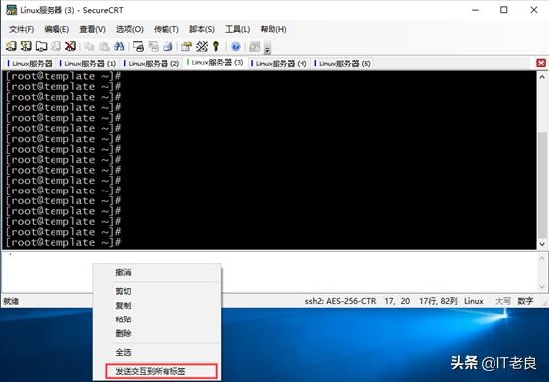This screenshot has width=549, height=382.
Task: Click the last terminal prompt line
Action: (63, 242)
